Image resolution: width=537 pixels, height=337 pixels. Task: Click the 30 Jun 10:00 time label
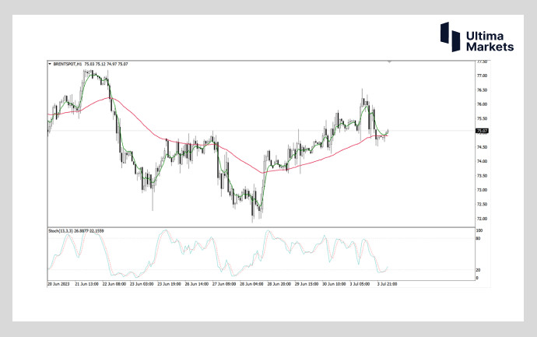(334, 284)
